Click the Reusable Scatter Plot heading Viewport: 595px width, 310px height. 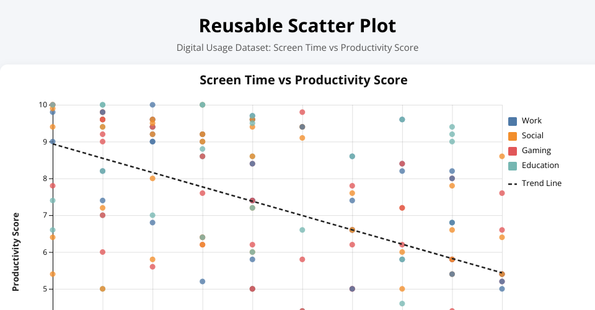click(297, 26)
